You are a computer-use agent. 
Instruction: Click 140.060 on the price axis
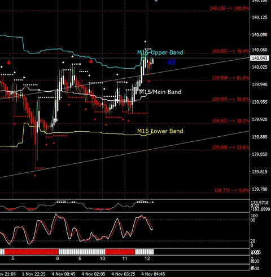click(260, 50)
